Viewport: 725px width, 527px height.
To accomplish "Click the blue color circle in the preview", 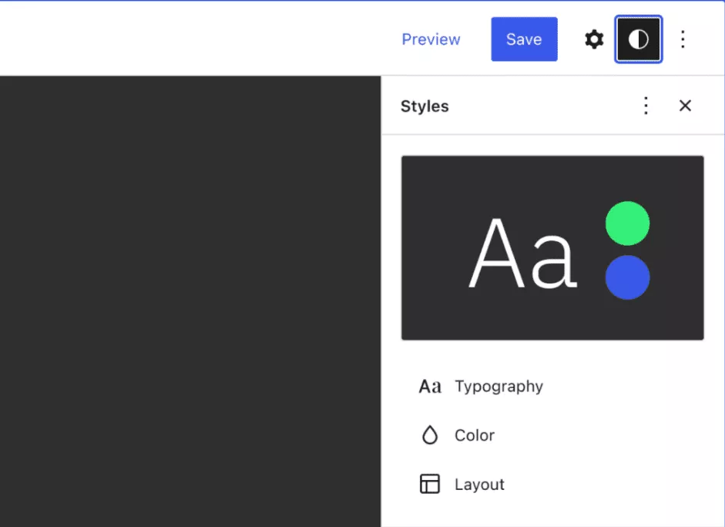I will point(627,277).
